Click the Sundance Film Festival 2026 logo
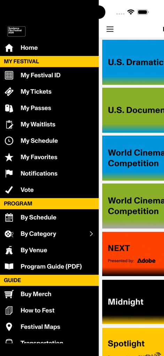Viewport: 164px width, 356px height. (16, 32)
